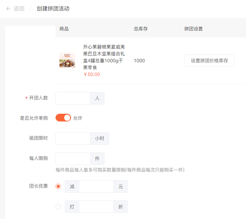246x219 pixels.
Task: Click the 返回 link text
Action: (19, 9)
